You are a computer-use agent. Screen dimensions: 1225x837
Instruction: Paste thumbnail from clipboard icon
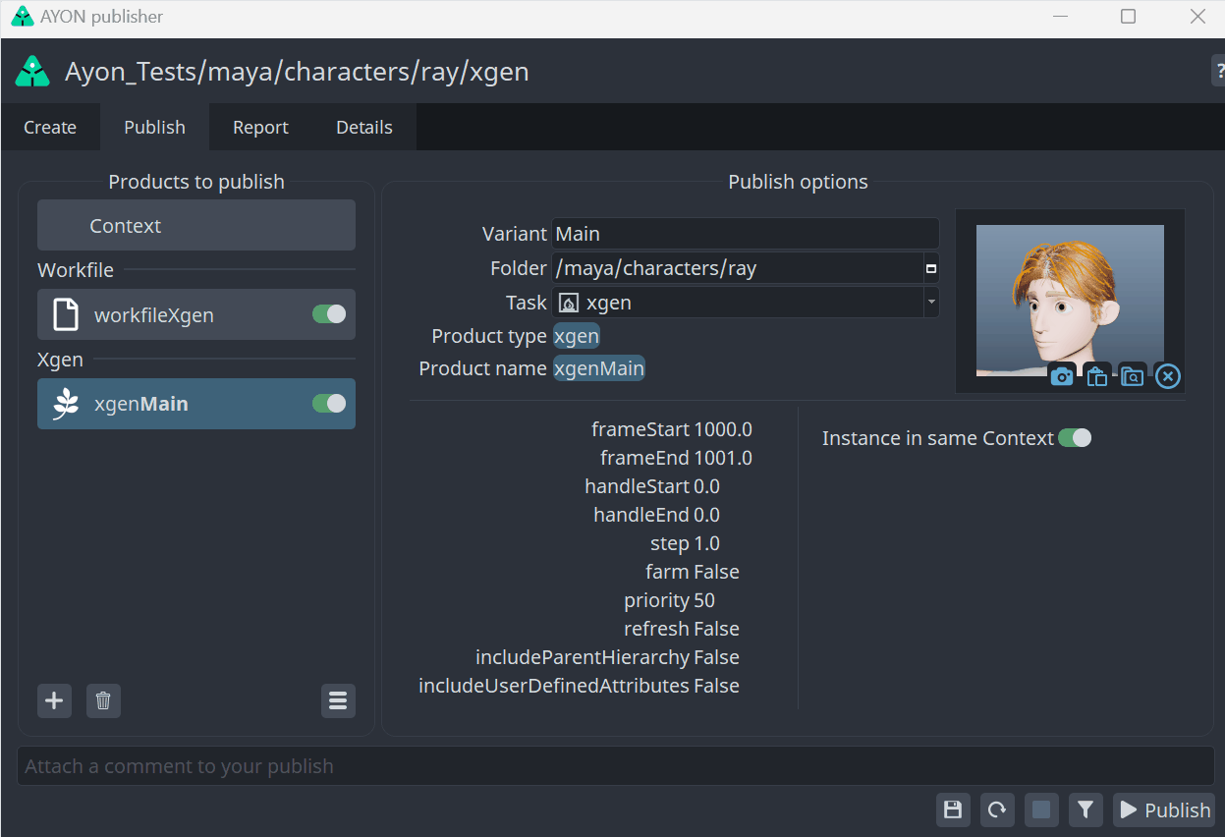(1096, 376)
